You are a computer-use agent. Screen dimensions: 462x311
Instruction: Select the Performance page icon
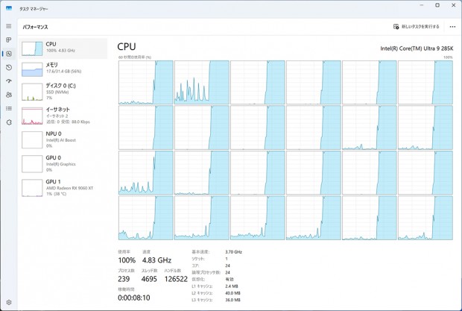(9, 54)
